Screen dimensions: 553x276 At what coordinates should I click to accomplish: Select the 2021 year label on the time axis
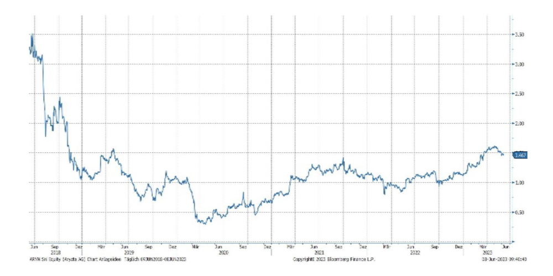click(319, 252)
